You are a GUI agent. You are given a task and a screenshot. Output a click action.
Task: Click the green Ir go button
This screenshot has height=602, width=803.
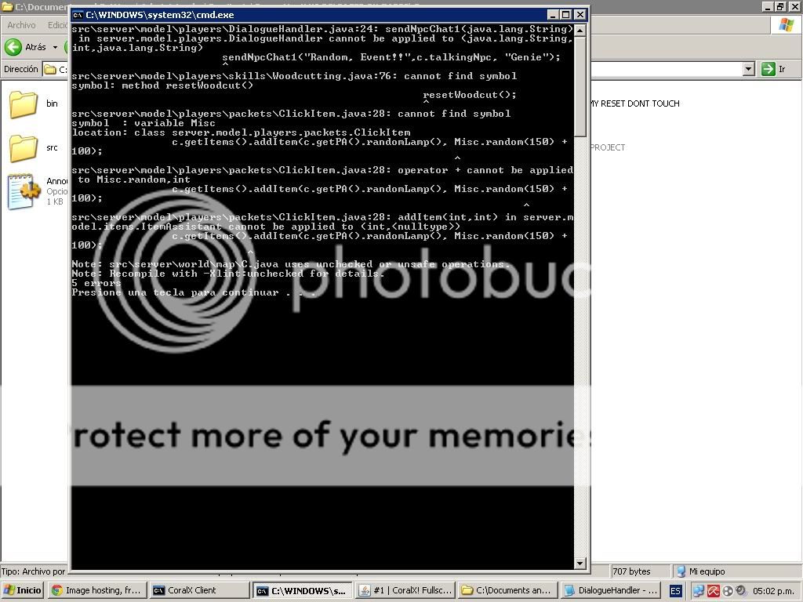768,69
